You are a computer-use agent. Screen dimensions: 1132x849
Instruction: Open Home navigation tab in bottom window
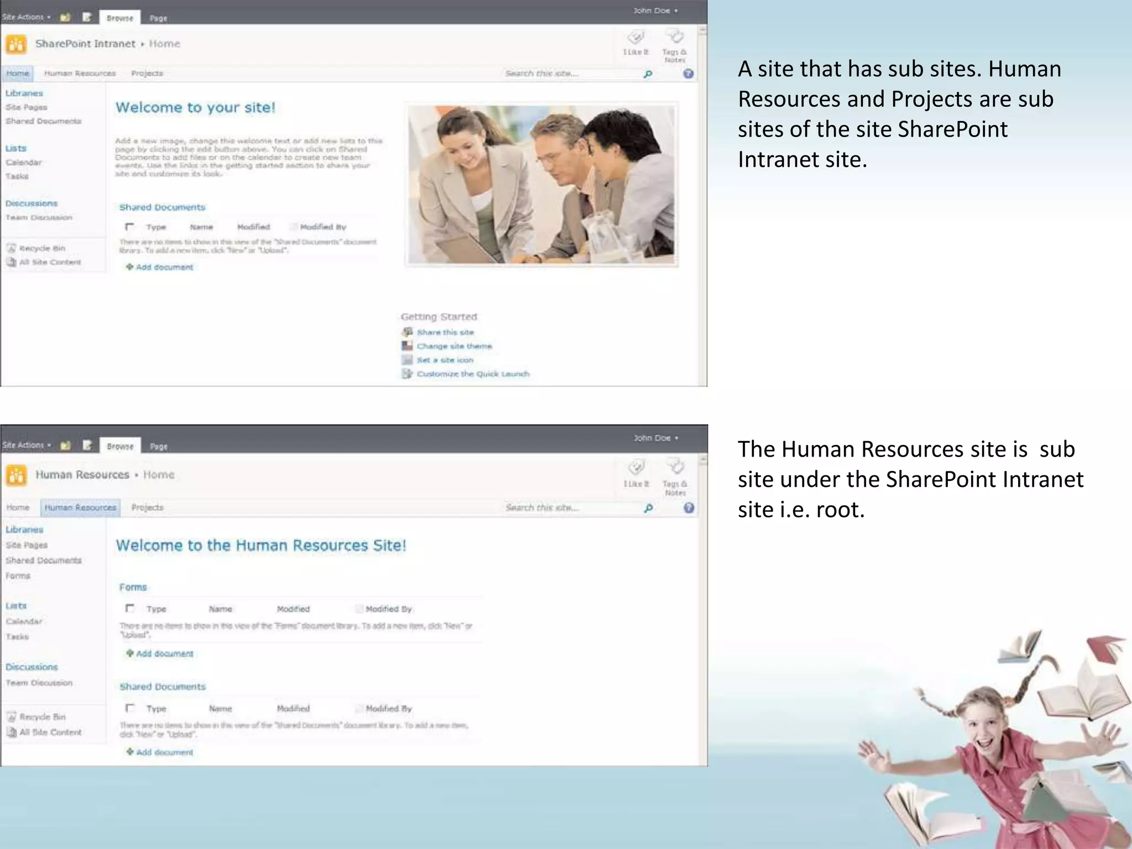click(18, 507)
